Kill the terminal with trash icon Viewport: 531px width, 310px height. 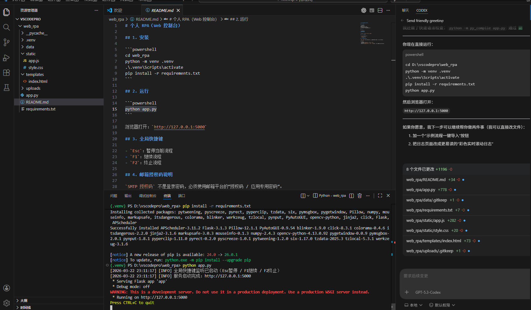[360, 195]
